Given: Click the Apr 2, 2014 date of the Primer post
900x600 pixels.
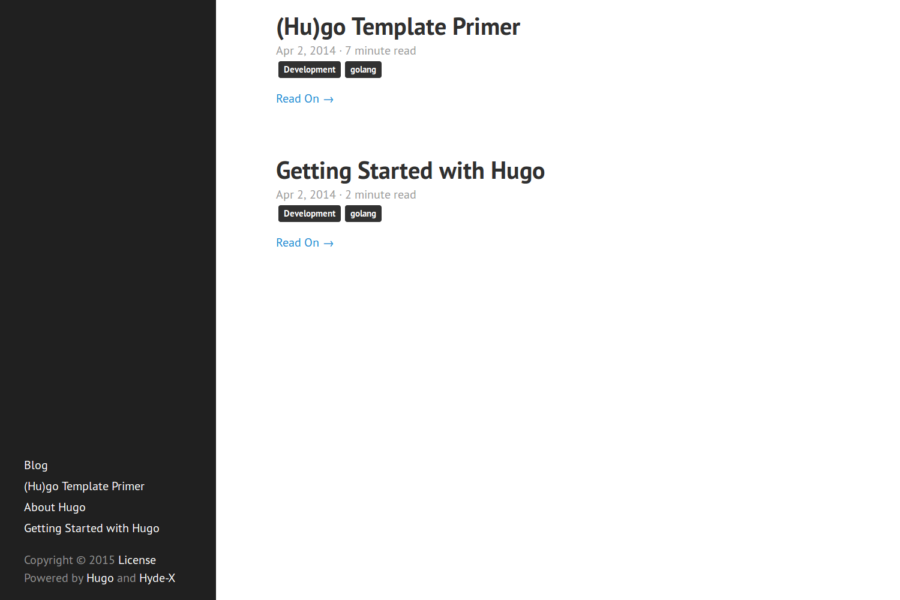Looking at the screenshot, I should pyautogui.click(x=306, y=51).
